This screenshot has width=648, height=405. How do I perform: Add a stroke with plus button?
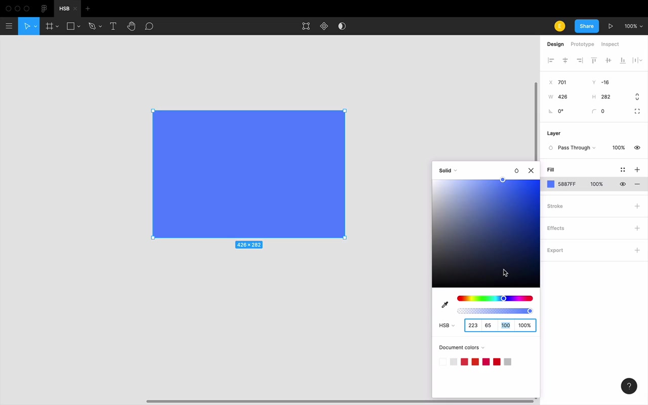point(637,206)
